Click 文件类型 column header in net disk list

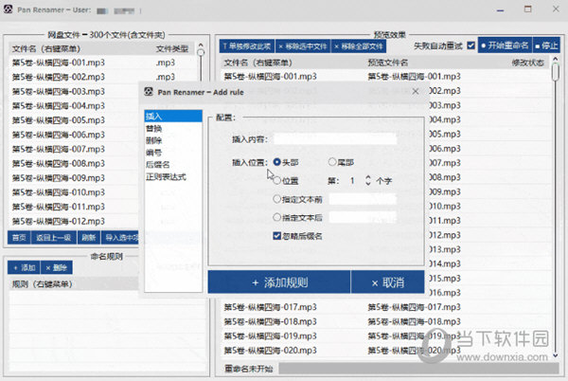172,48
